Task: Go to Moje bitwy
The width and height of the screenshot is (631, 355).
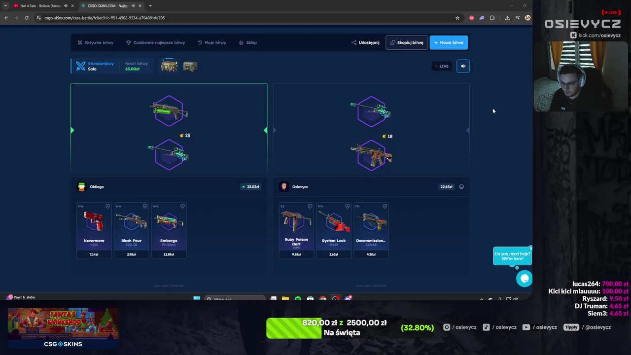Action: point(212,42)
